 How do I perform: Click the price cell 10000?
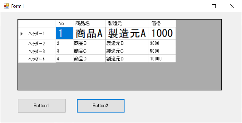pyautogui.click(x=162, y=59)
